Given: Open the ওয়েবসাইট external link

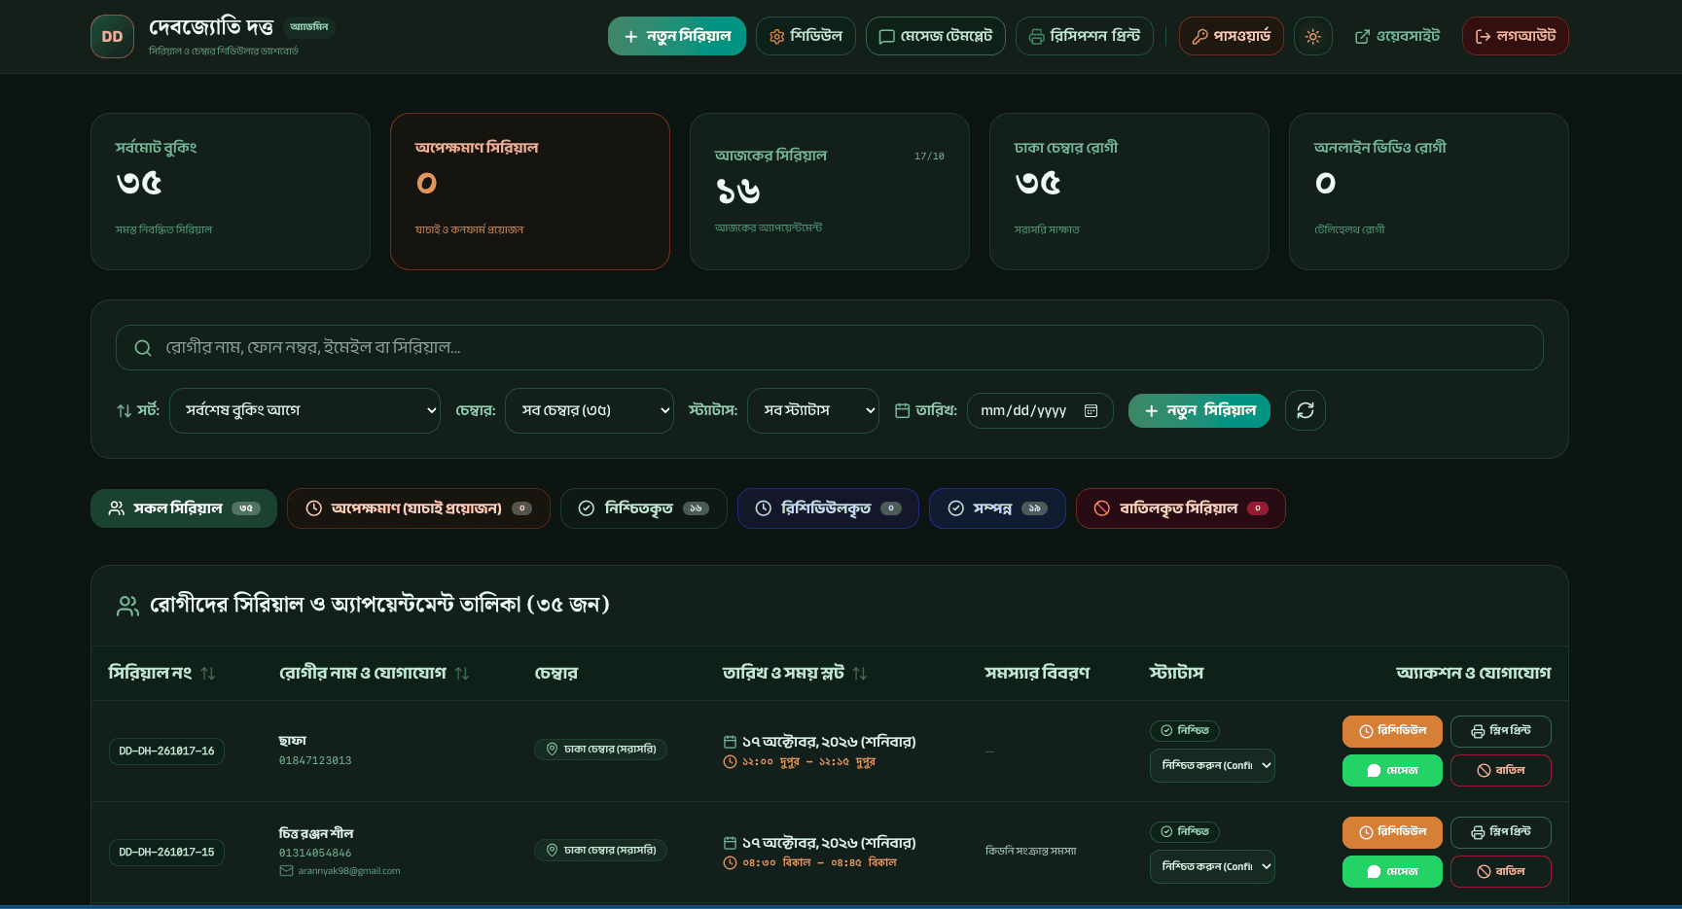Looking at the screenshot, I should click(x=1397, y=36).
